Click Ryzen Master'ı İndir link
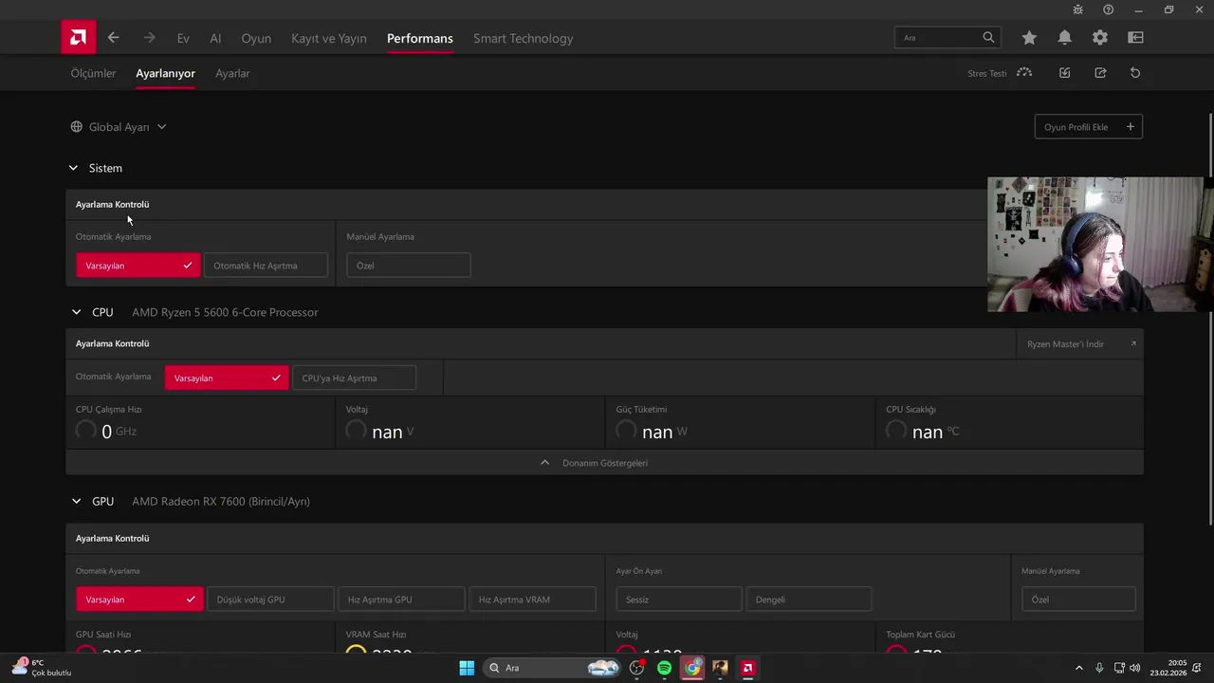 [x=1080, y=344]
